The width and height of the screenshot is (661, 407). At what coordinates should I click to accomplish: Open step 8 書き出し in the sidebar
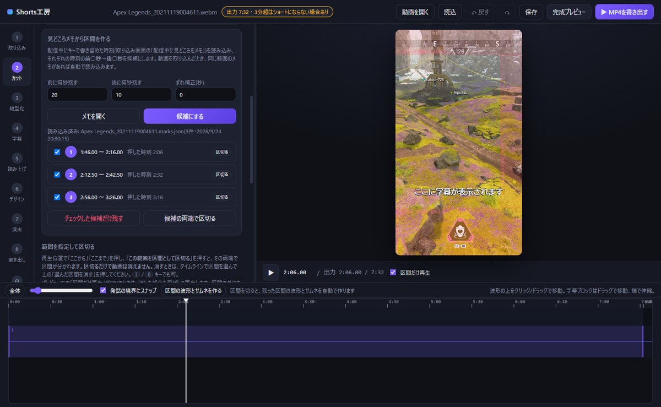click(17, 253)
